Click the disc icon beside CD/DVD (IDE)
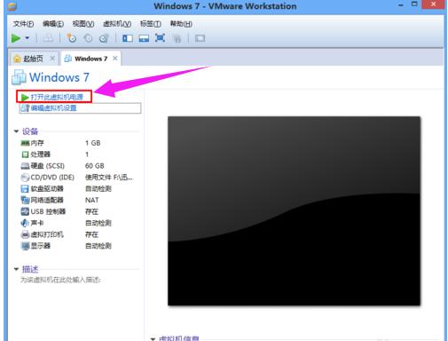 pos(25,178)
